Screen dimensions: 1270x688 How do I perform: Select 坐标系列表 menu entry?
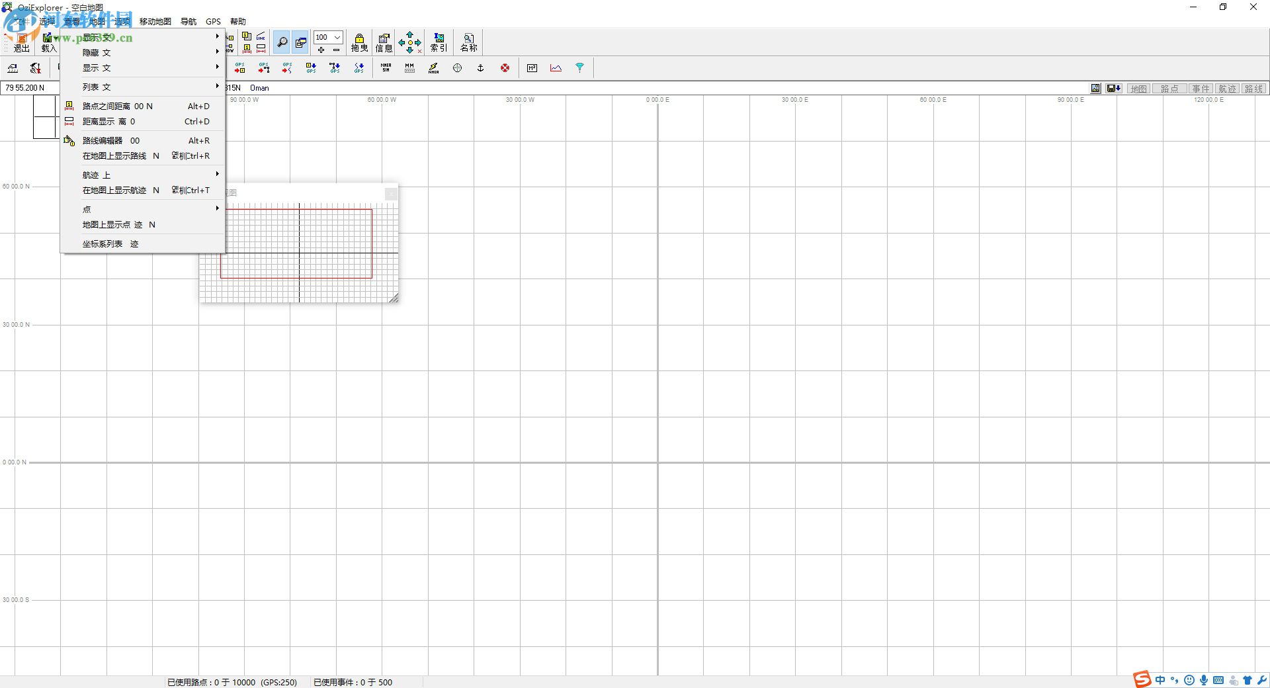pyautogui.click(x=143, y=243)
